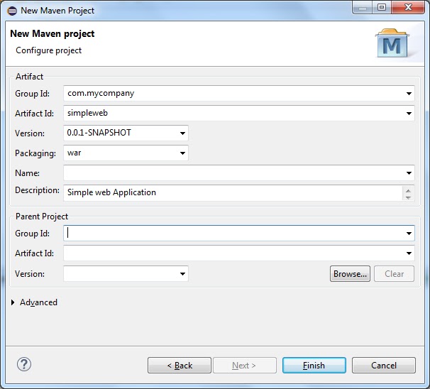The height and width of the screenshot is (389, 430).
Task: Open the Name field dropdown arrow
Action: 409,173
